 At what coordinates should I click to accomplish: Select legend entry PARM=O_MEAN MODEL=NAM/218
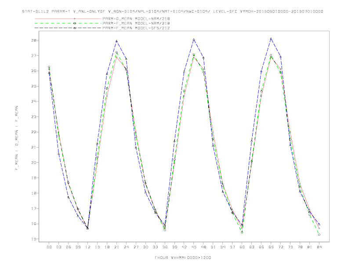pos(136,18)
